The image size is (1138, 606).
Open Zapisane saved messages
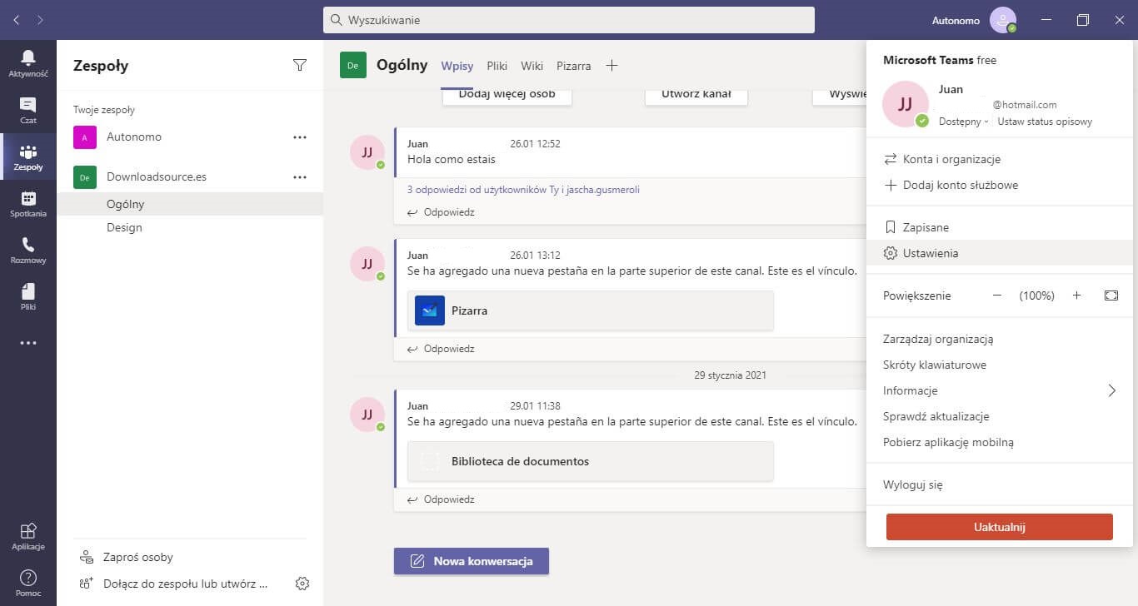point(1000,227)
